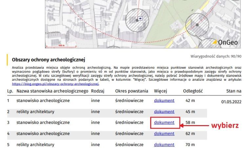This screenshot has width=246, height=148.
Task: Open the dokument link in row 4
Action: pos(164,134)
